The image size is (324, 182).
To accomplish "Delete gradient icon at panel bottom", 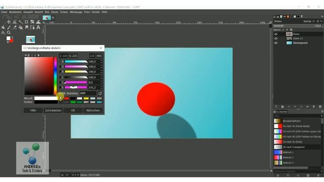I will [x=308, y=175].
